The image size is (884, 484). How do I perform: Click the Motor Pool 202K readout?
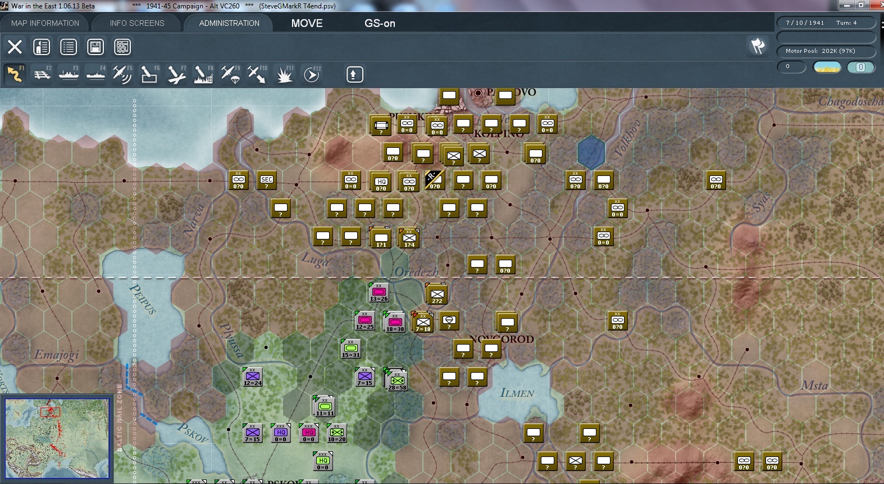(x=826, y=51)
